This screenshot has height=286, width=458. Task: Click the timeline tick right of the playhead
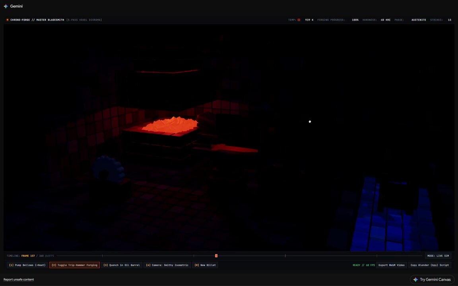click(x=285, y=256)
